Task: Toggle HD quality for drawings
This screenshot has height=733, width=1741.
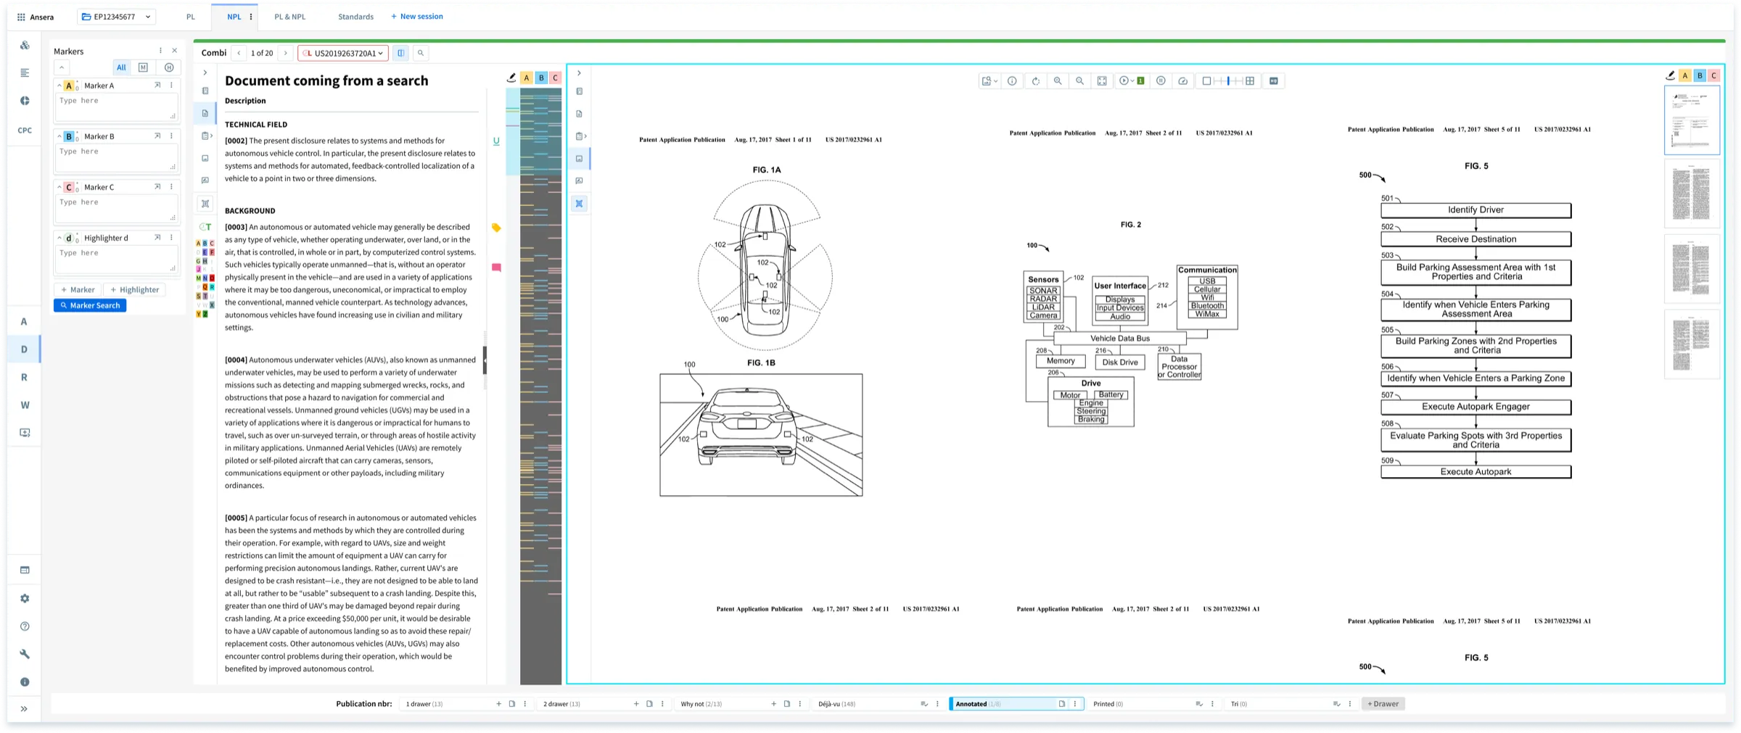Action: coord(1274,81)
